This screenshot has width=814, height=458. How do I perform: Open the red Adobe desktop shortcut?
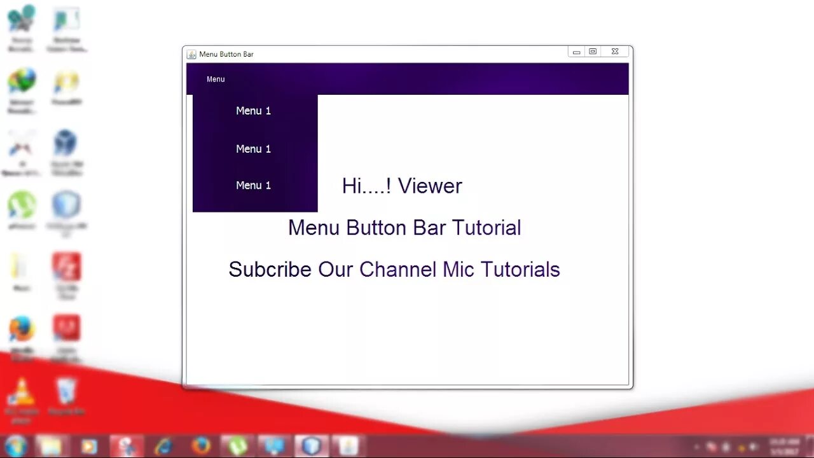coord(67,337)
